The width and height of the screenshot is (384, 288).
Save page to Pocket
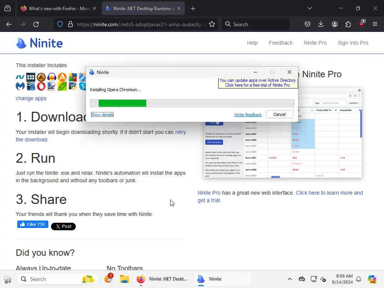[x=307, y=24]
